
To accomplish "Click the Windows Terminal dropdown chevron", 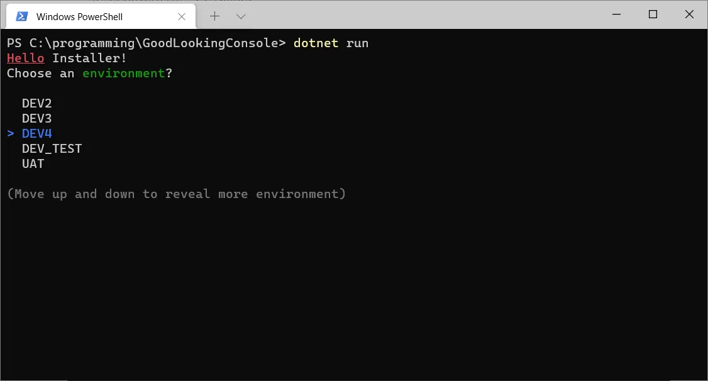I will tap(241, 16).
